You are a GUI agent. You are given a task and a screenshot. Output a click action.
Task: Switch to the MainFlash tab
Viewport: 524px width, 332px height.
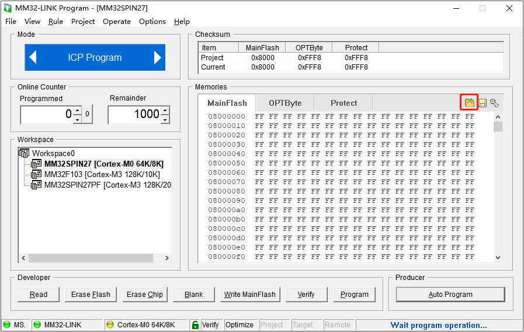tap(227, 103)
